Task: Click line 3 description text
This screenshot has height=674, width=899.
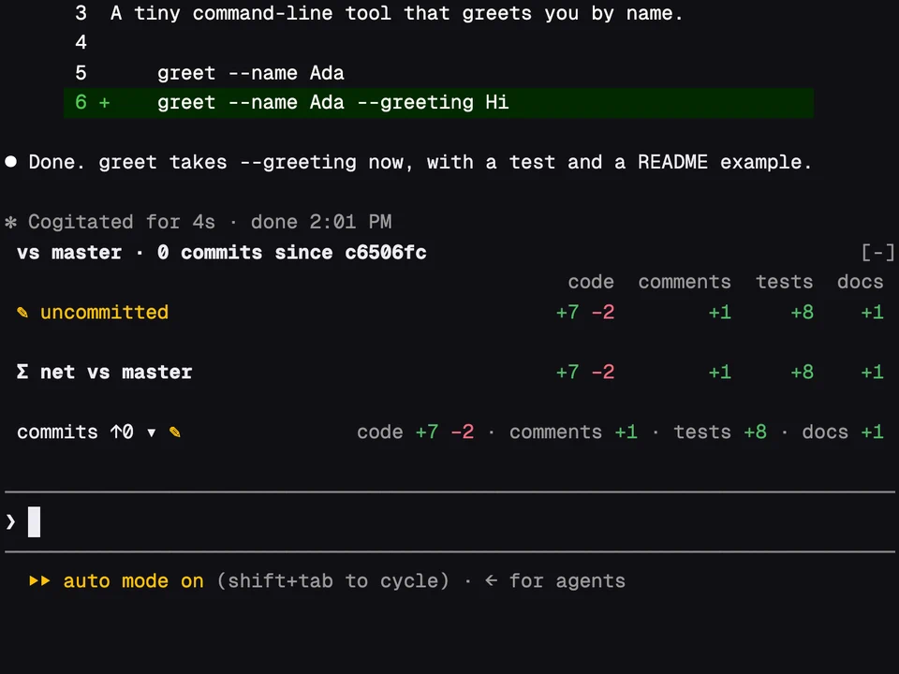Action: pyautogui.click(x=397, y=13)
